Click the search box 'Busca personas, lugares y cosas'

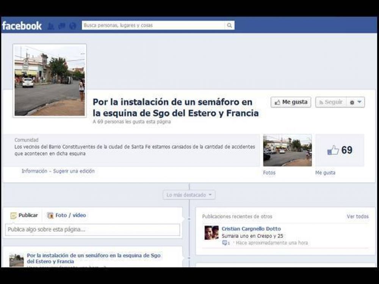pos(153,25)
